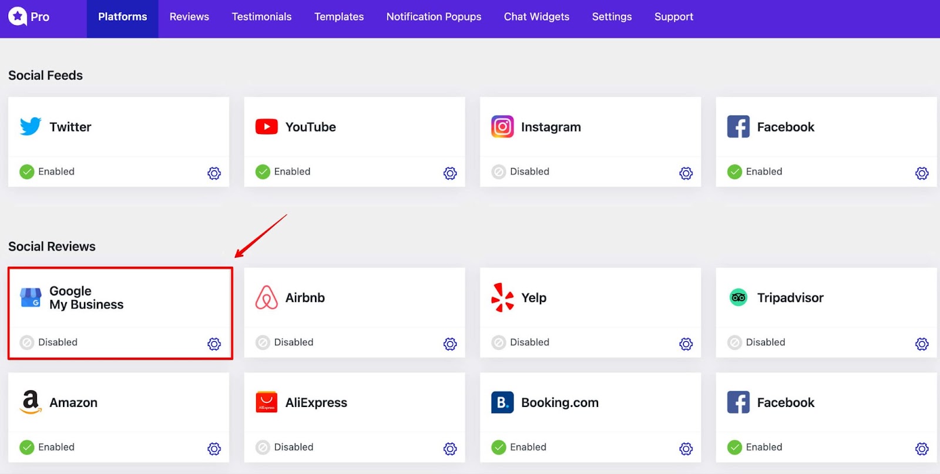Image resolution: width=940 pixels, height=474 pixels.
Task: Open Yelp settings gear
Action: click(686, 344)
